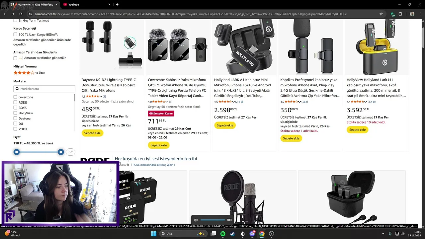This screenshot has height=239, width=425.
Task: Expand rating popover for Hollyland Lark M1
Action: tap(366, 102)
